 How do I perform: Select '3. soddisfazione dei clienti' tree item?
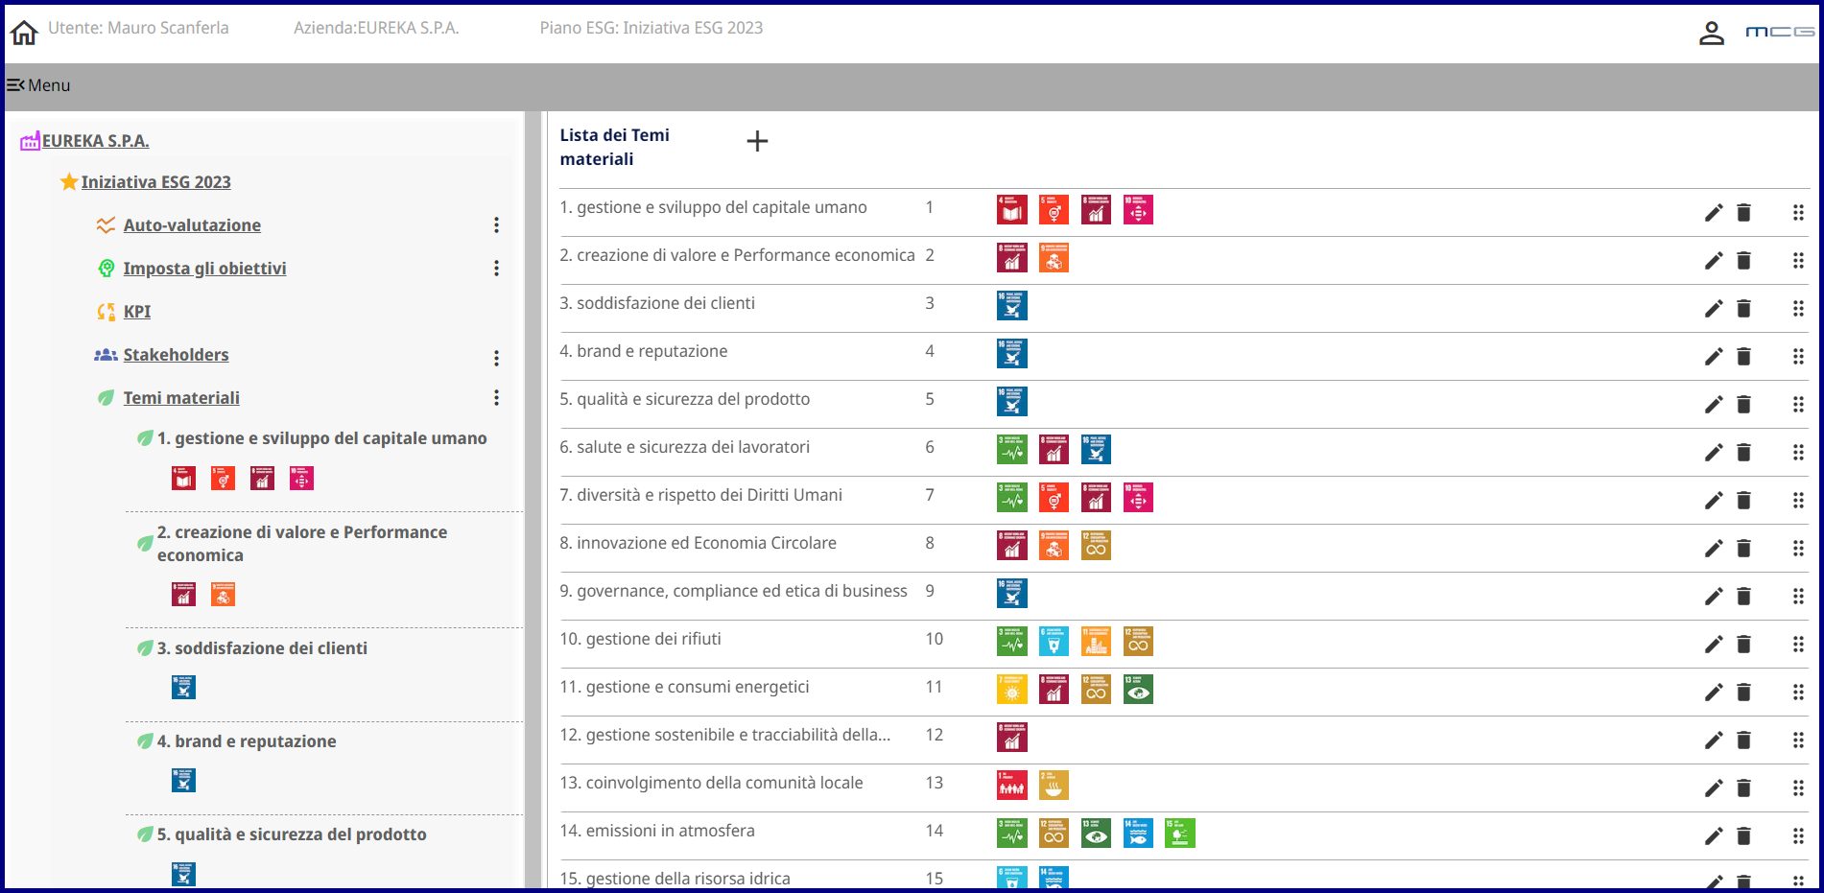pyautogui.click(x=261, y=648)
